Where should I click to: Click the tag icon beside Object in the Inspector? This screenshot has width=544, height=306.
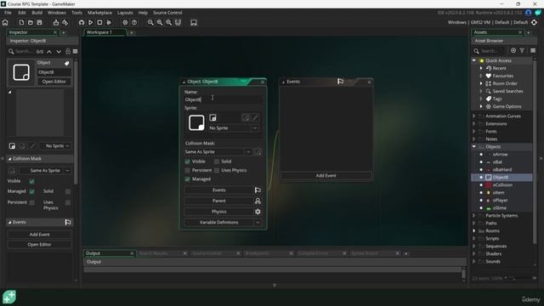[x=66, y=63]
